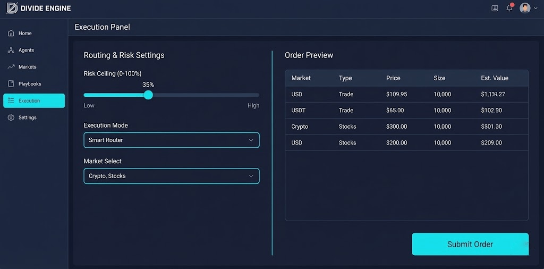Click the Home icon in sidebar
Viewport: 544px width, 269px height.
pyautogui.click(x=11, y=33)
